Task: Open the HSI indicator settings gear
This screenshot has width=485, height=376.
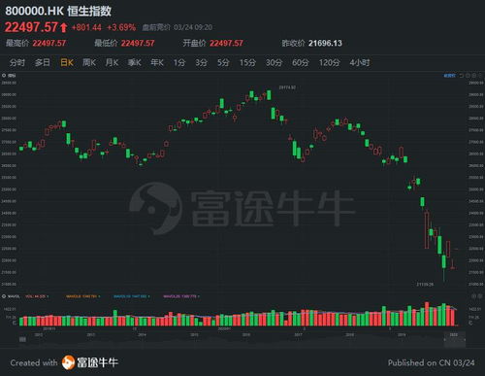Action: point(4,76)
